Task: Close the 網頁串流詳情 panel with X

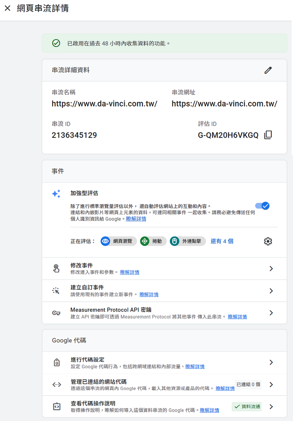Action: click(7, 8)
